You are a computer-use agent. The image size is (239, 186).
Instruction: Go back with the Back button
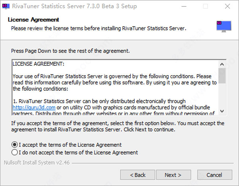[x=138, y=175]
